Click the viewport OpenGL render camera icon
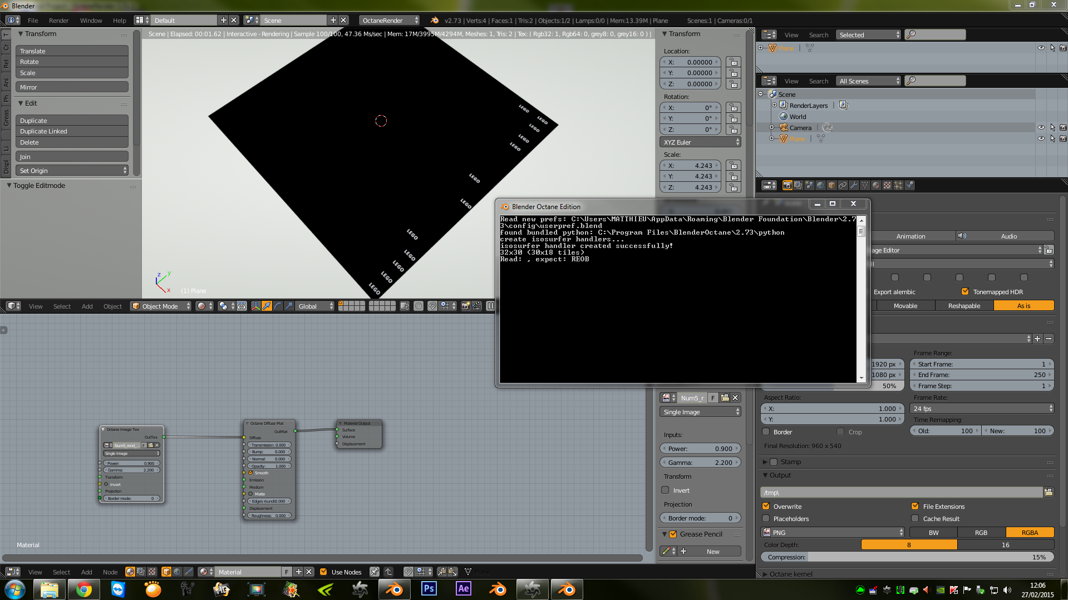This screenshot has height=600, width=1068. point(466,306)
